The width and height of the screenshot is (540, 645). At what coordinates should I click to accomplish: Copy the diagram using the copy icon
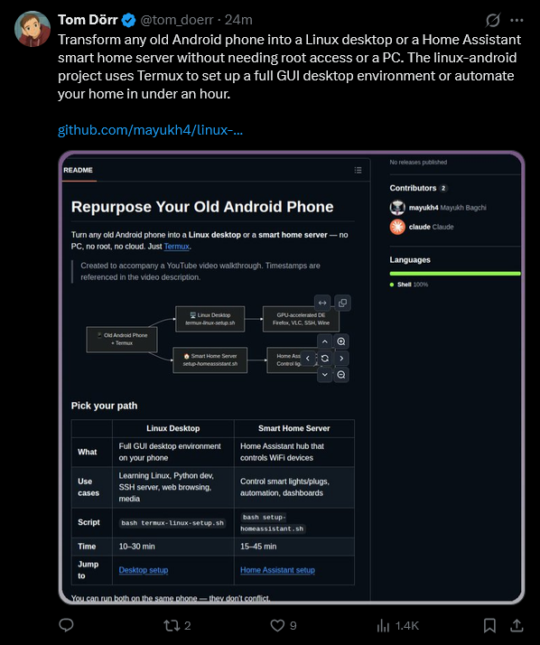(x=342, y=303)
